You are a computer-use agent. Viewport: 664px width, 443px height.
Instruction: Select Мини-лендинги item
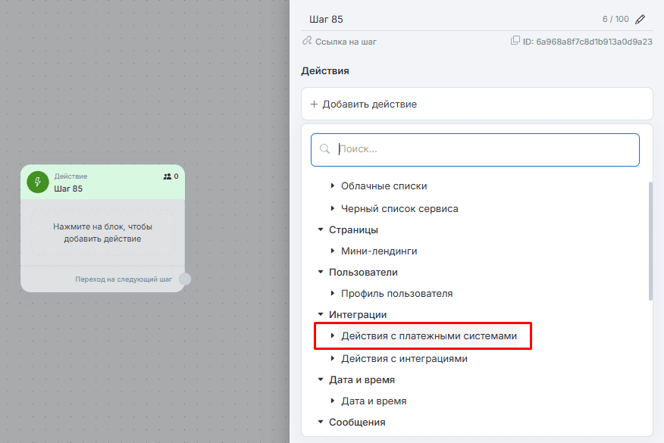[379, 251]
